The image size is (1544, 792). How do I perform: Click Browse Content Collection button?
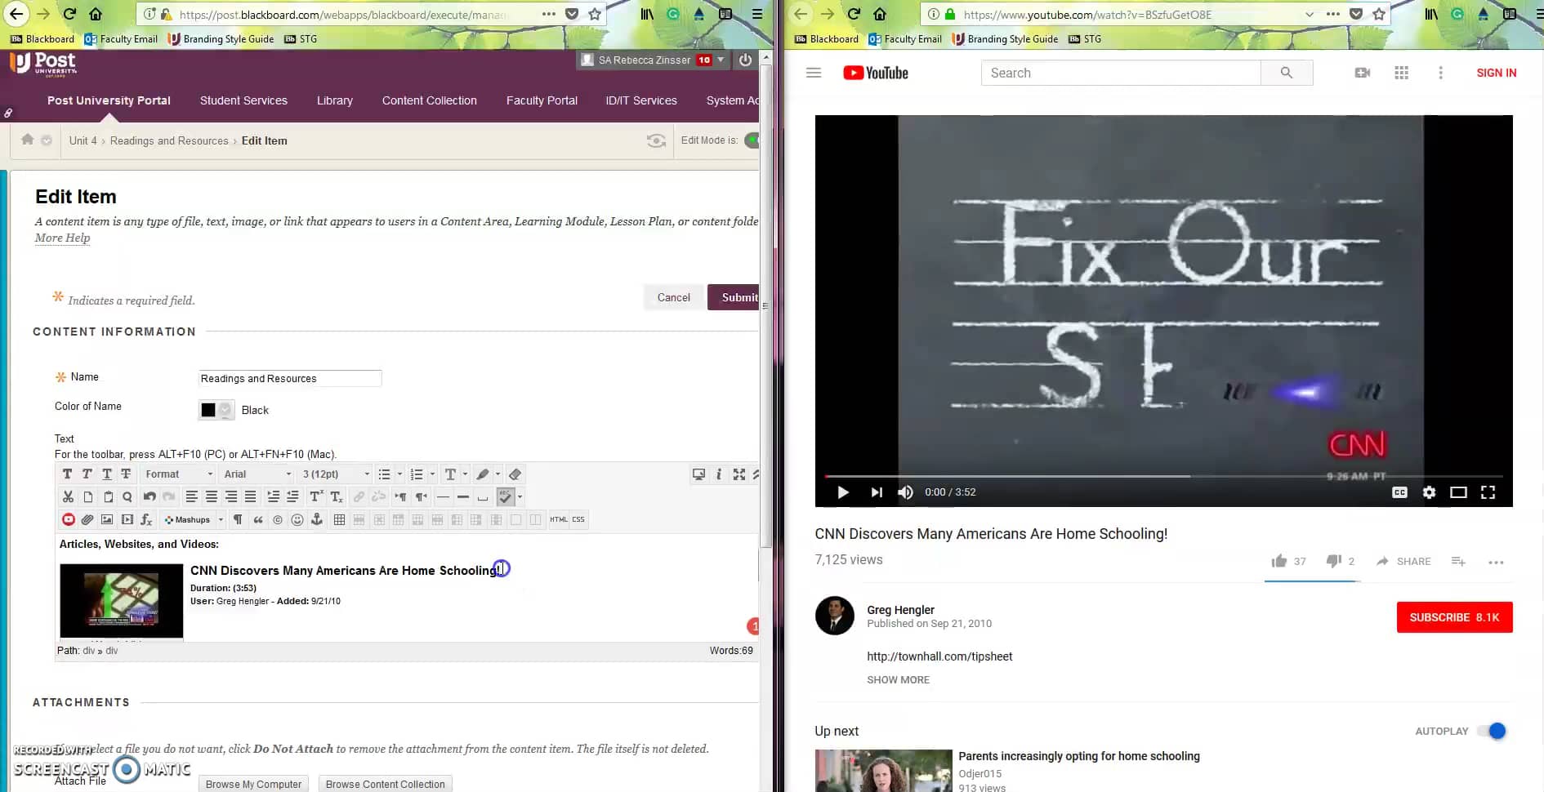pos(386,784)
